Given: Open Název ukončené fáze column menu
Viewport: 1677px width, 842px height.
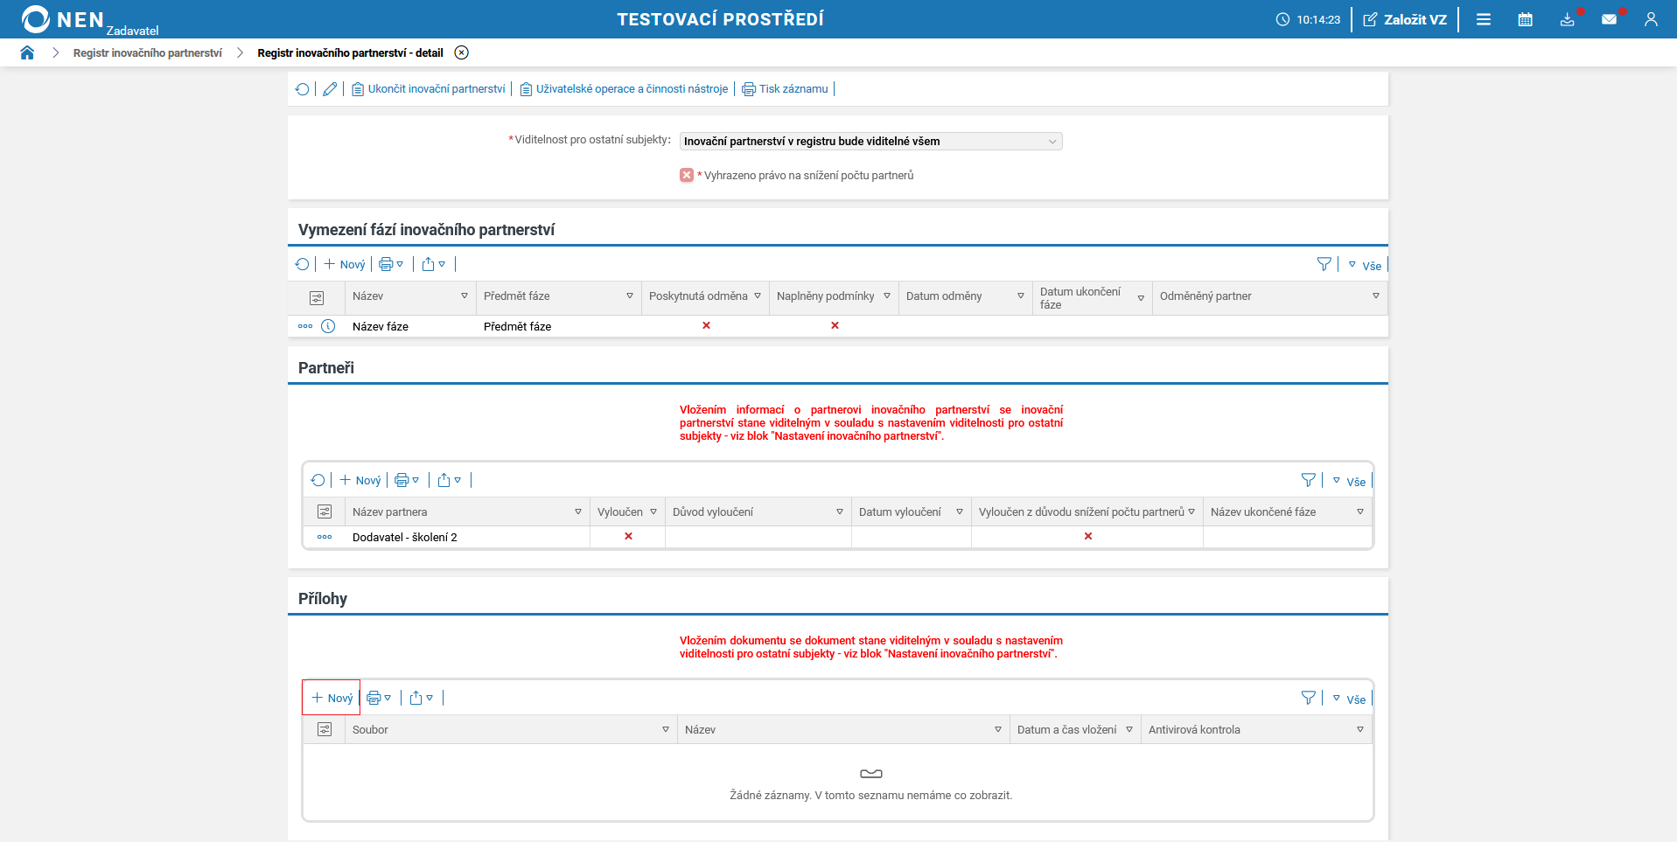Looking at the screenshot, I should click(x=1360, y=511).
